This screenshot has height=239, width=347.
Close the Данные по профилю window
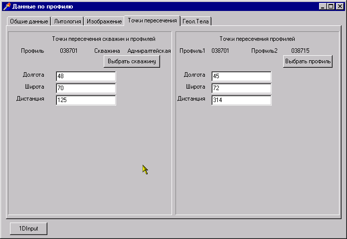pos(340,6)
